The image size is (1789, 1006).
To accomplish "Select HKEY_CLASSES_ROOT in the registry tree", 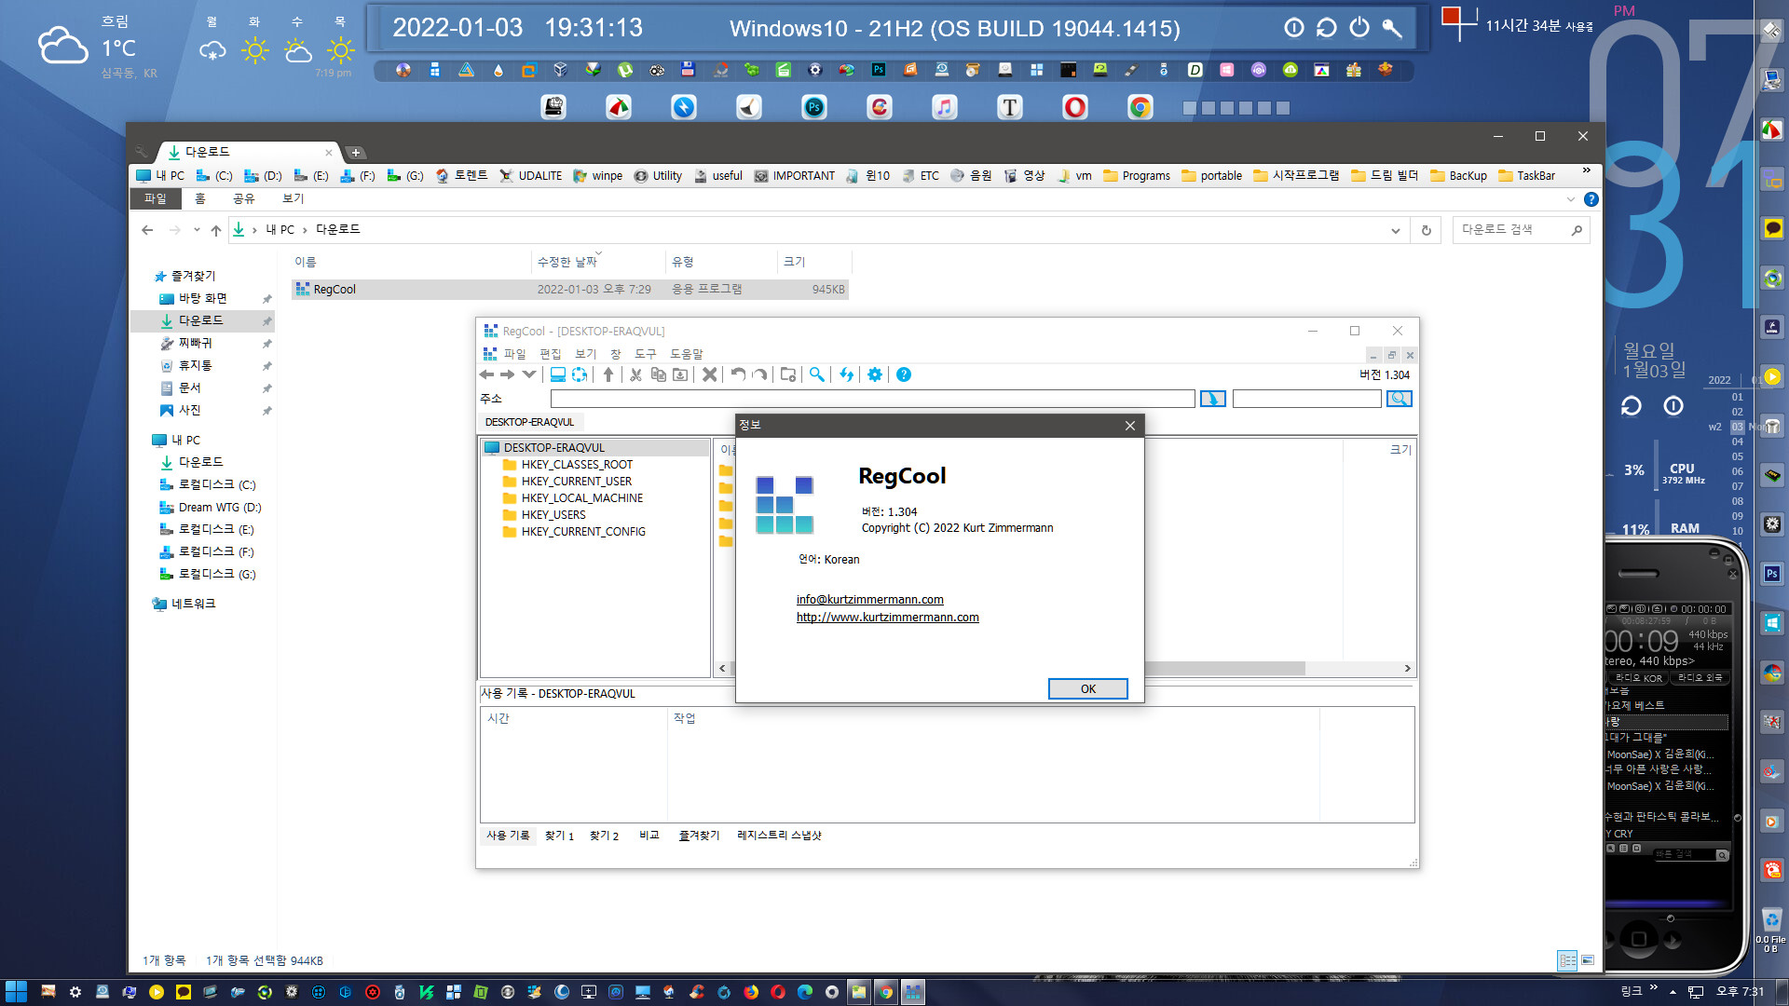I will coord(577,465).
